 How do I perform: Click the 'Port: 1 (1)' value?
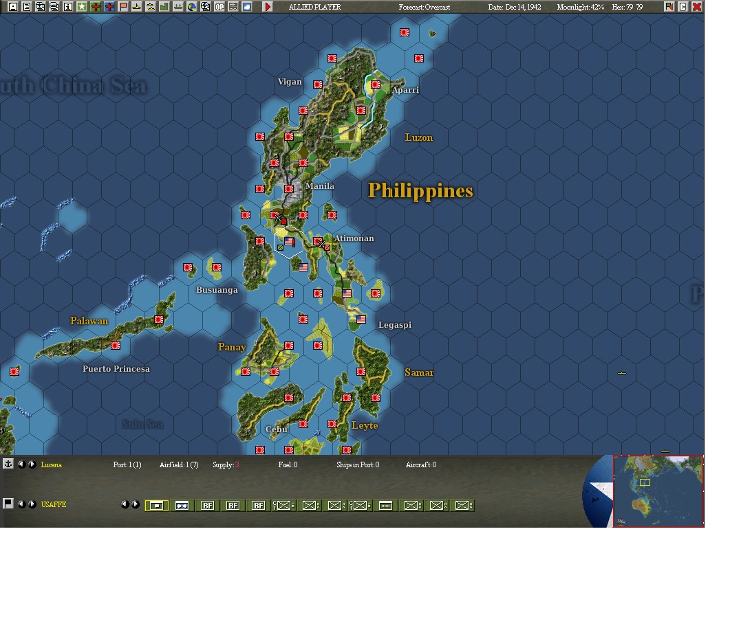coord(127,464)
